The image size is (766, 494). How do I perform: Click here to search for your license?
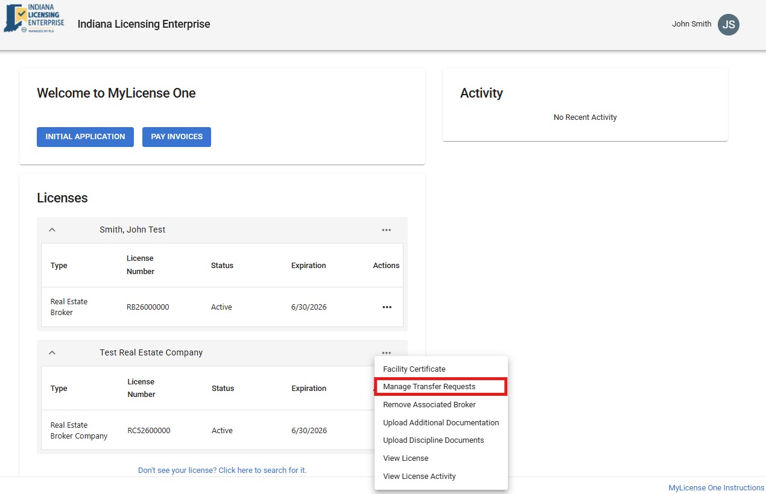(223, 470)
